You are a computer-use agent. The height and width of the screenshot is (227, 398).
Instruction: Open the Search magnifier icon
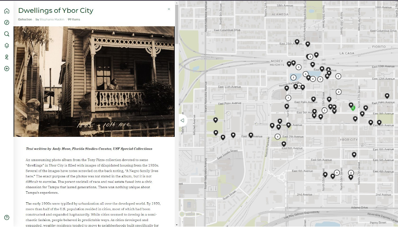point(7,34)
